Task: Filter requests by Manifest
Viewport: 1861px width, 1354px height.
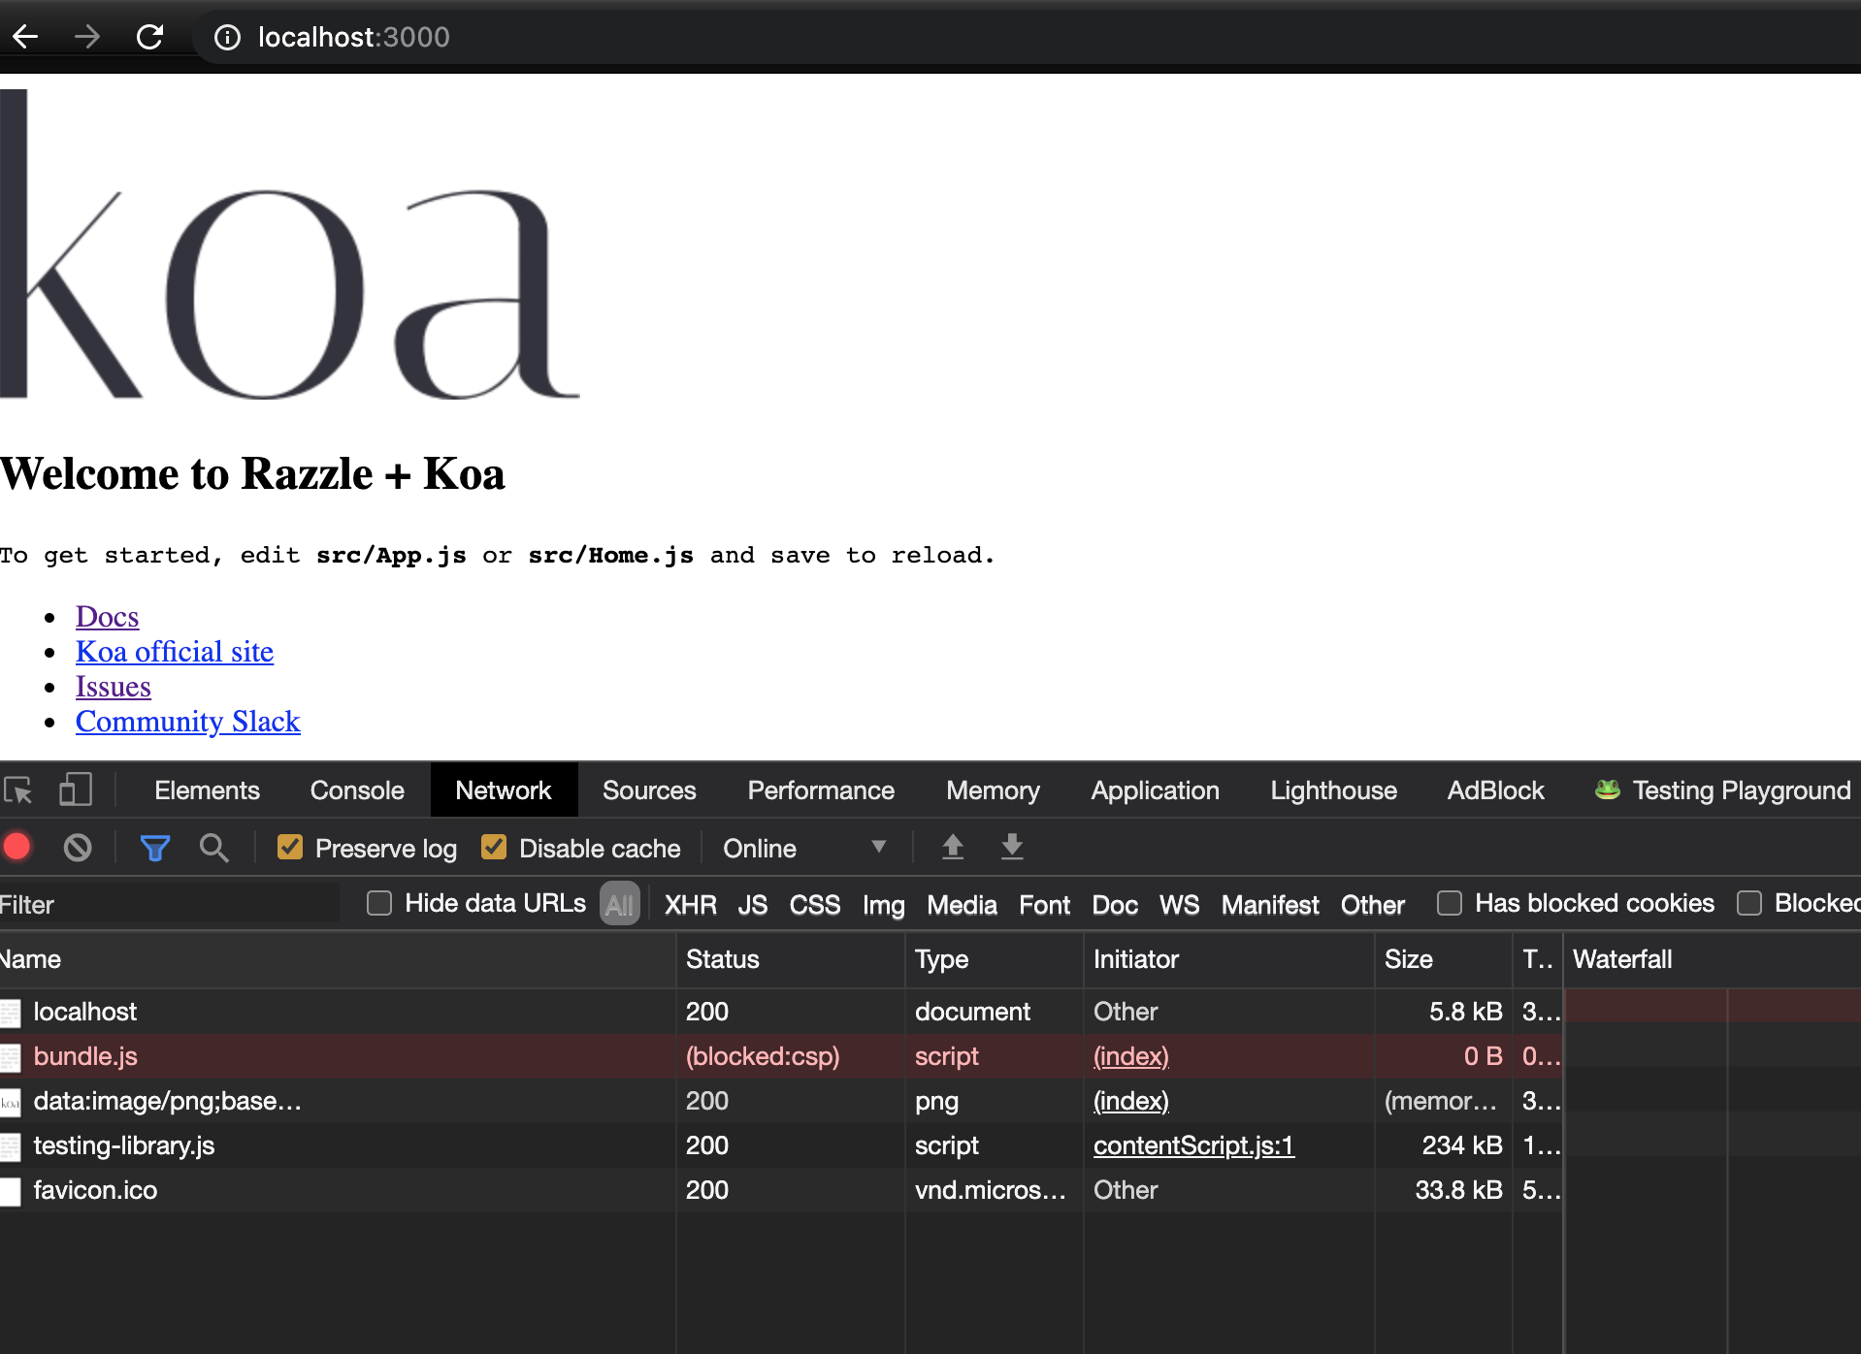Action: pyautogui.click(x=1270, y=904)
